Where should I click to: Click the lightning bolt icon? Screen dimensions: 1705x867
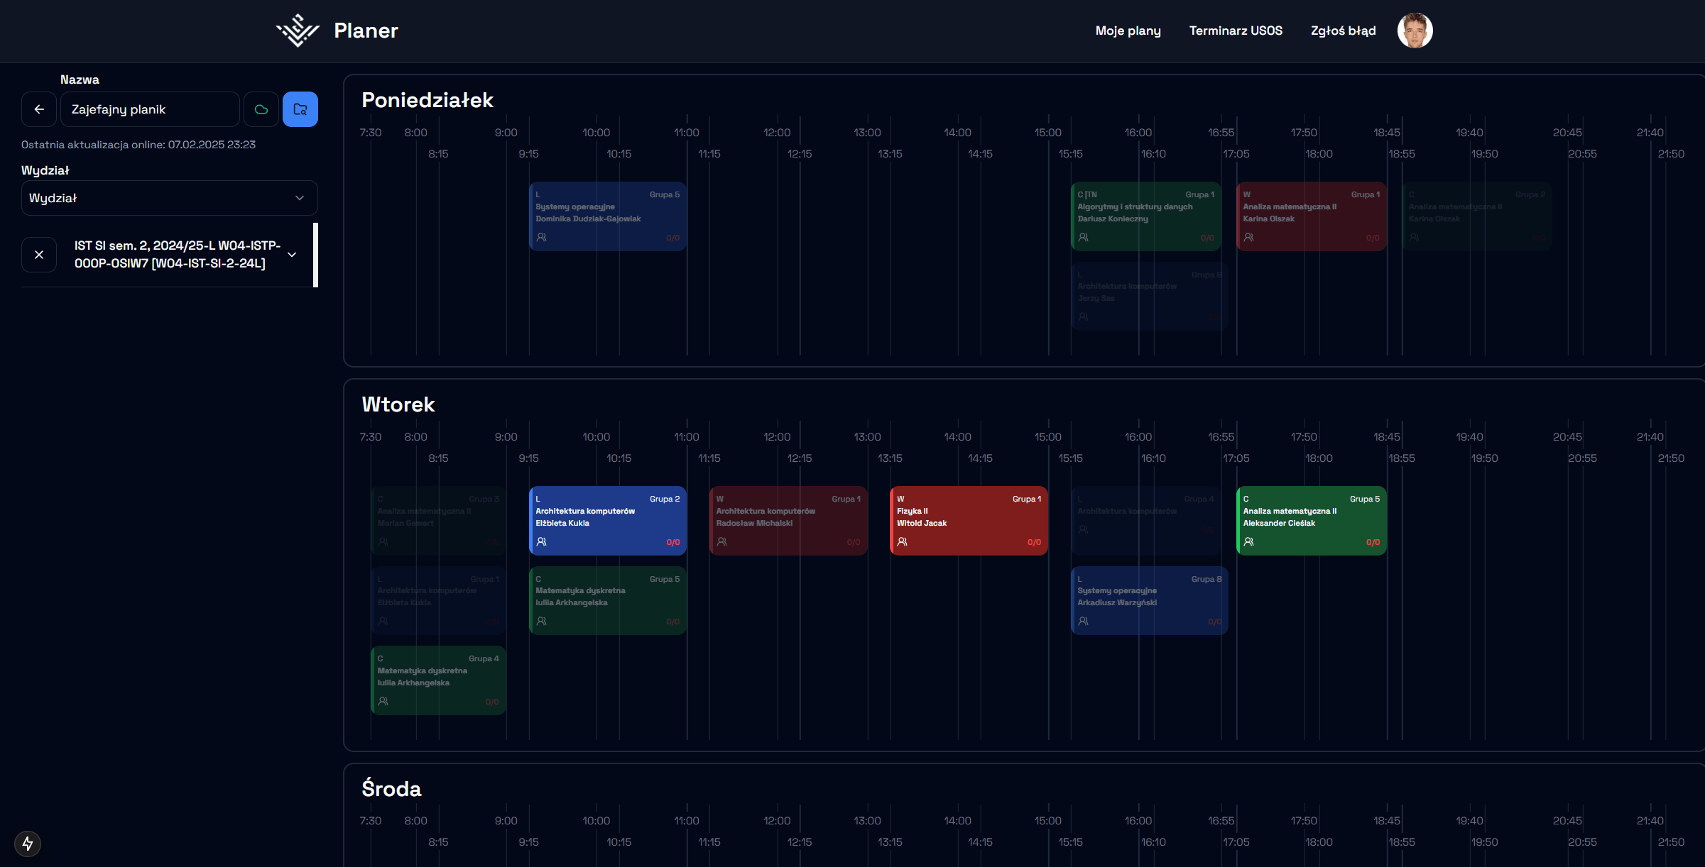28,844
